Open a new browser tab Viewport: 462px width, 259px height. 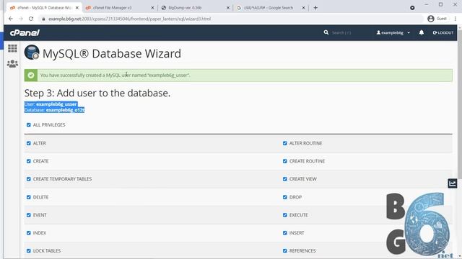(x=315, y=8)
